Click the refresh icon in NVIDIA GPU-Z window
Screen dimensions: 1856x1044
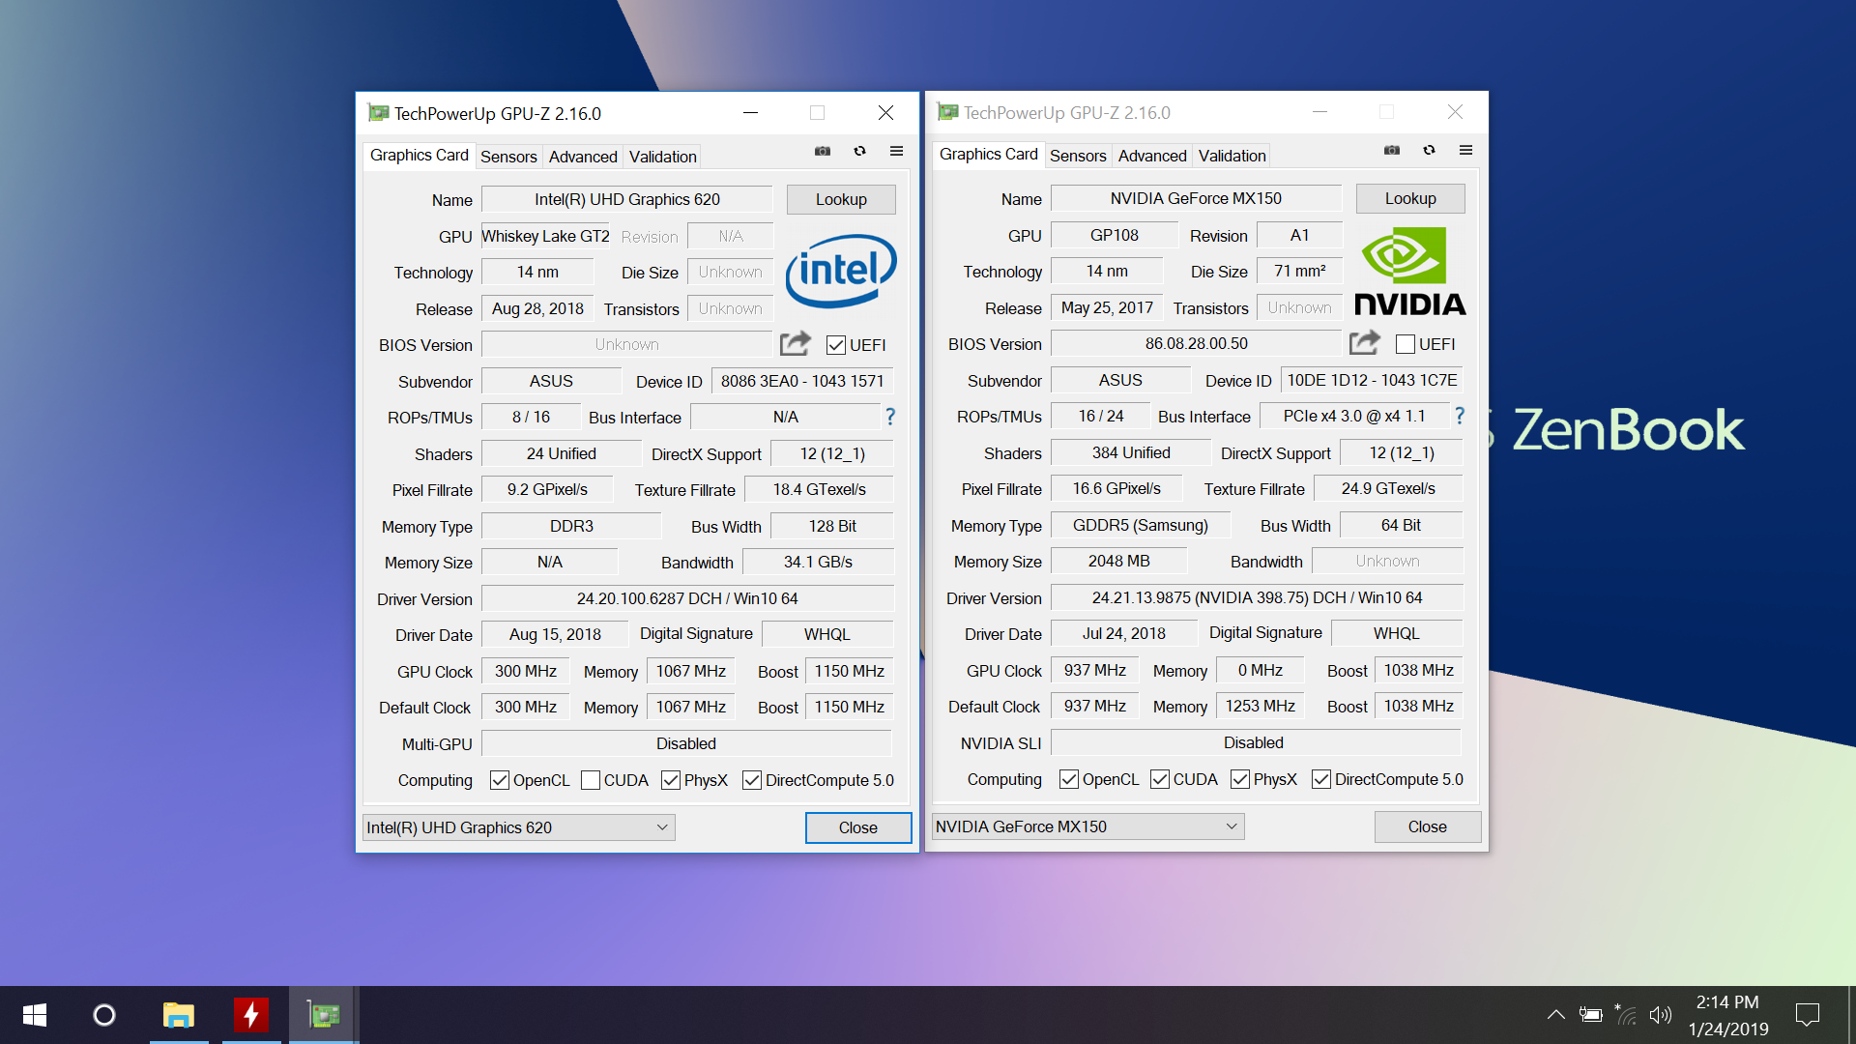tap(1429, 150)
